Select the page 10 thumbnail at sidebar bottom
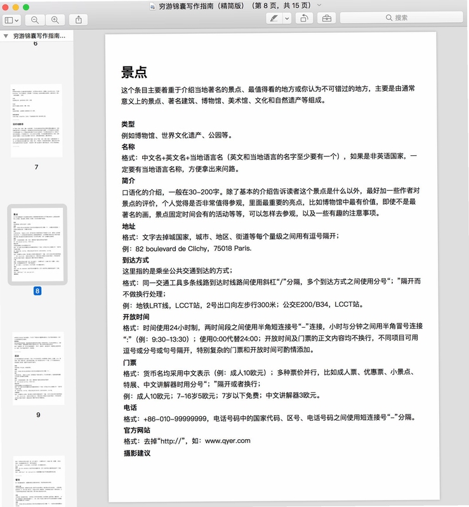This screenshot has height=507, width=469. tap(39, 481)
